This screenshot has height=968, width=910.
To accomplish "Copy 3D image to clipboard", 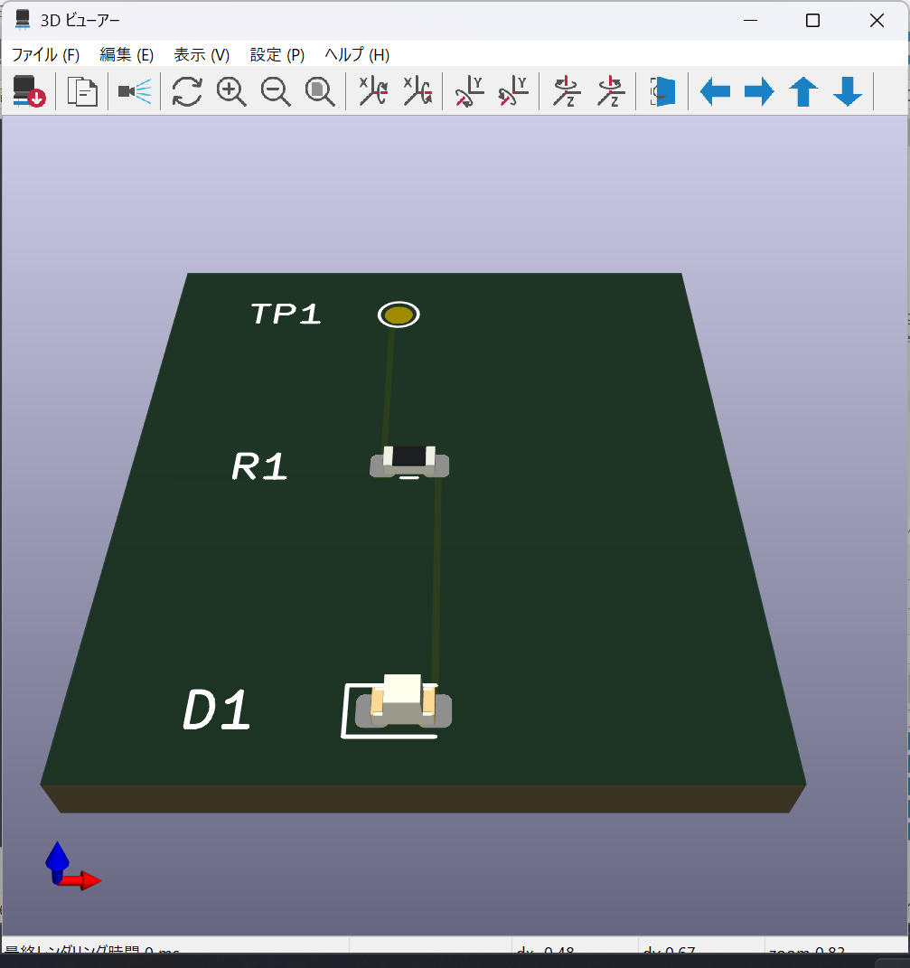I will tap(81, 91).
